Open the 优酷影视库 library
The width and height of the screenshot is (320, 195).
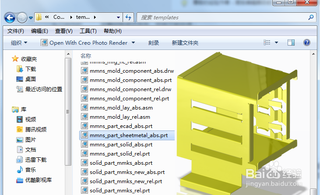(34, 180)
